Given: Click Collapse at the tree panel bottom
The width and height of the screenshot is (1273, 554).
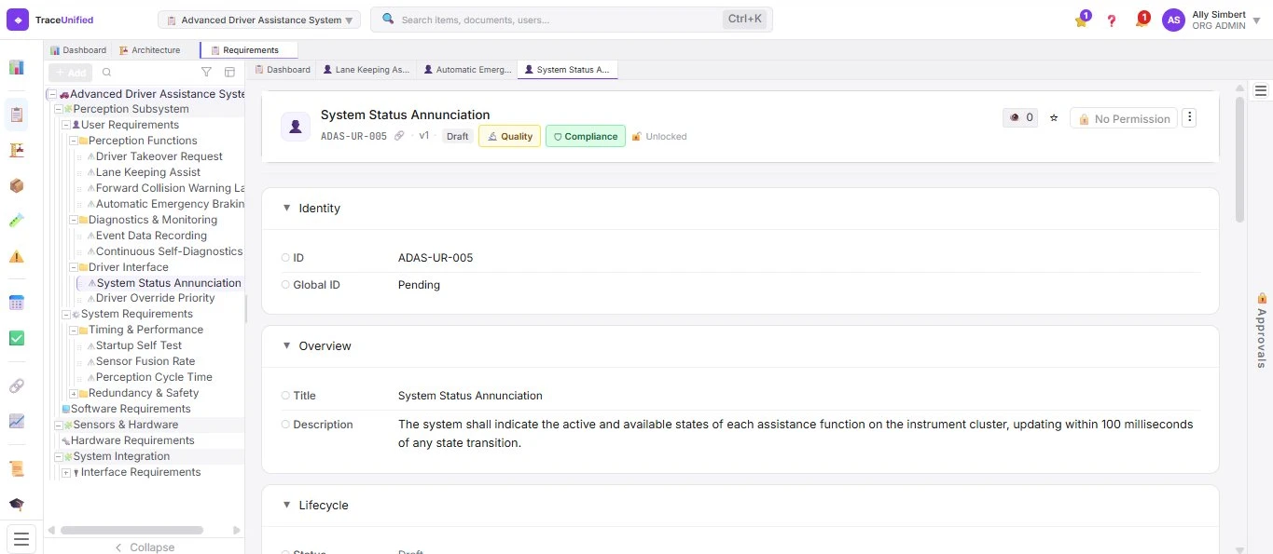Looking at the screenshot, I should (x=144, y=547).
